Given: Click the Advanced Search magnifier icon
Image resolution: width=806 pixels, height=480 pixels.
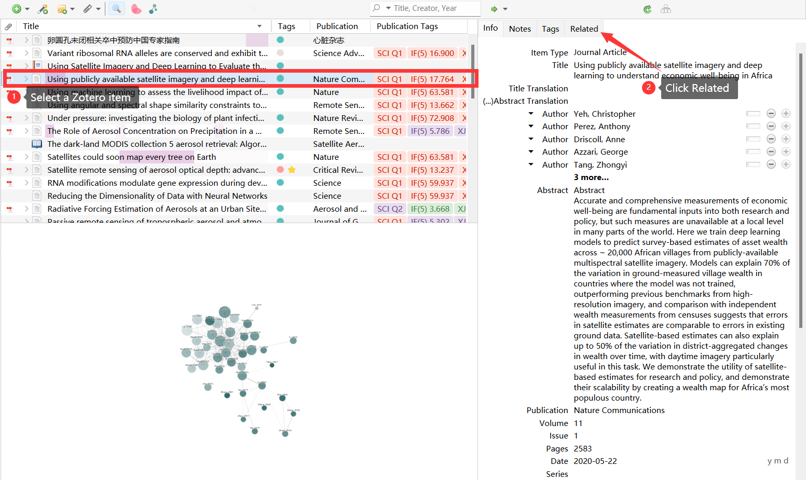Looking at the screenshot, I should (117, 9).
